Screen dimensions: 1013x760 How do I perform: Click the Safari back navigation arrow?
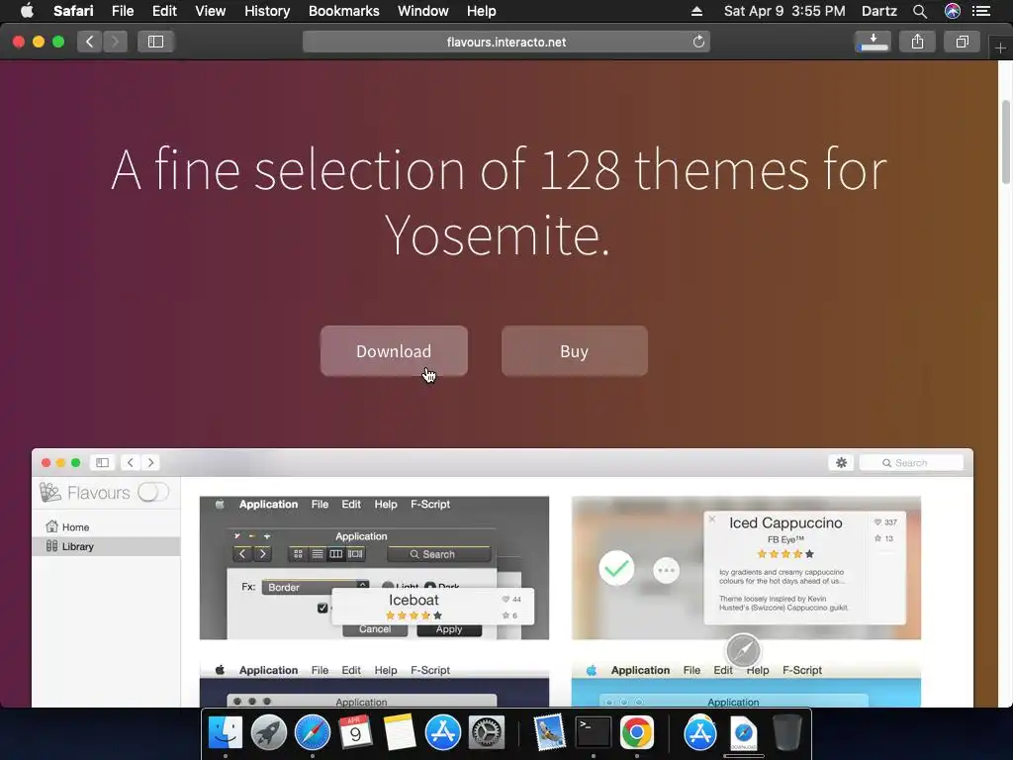point(90,42)
